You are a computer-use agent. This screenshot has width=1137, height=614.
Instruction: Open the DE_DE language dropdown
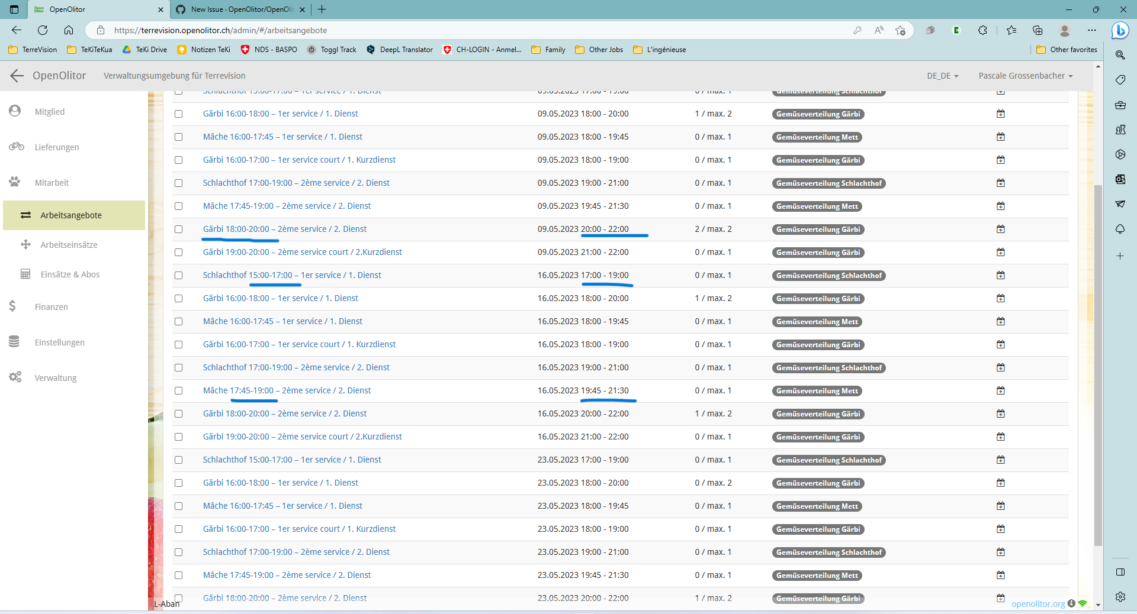(943, 76)
